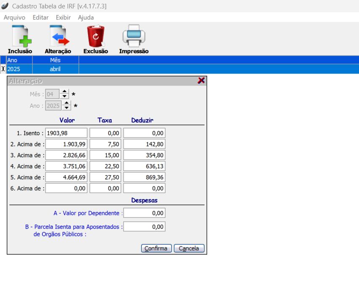
Task: Select the 2025 abril table row
Action: 55,69
